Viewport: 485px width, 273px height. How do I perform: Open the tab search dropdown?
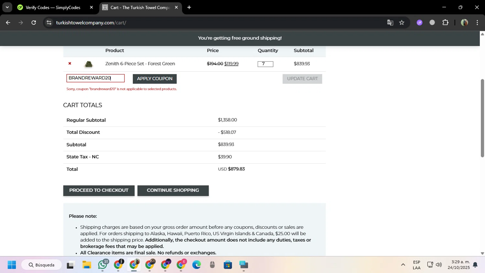(x=7, y=7)
